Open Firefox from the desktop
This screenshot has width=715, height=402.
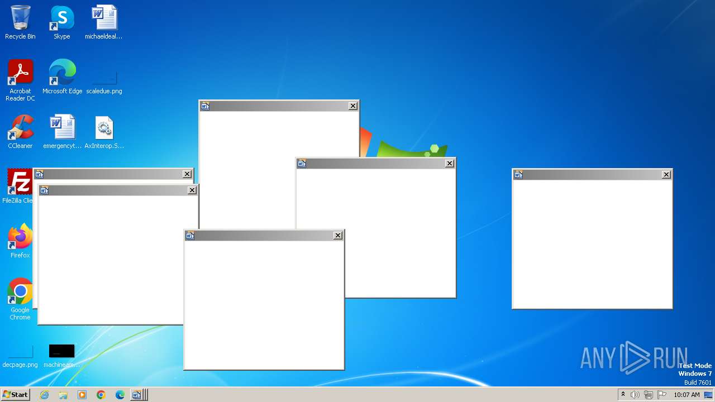[x=20, y=241]
